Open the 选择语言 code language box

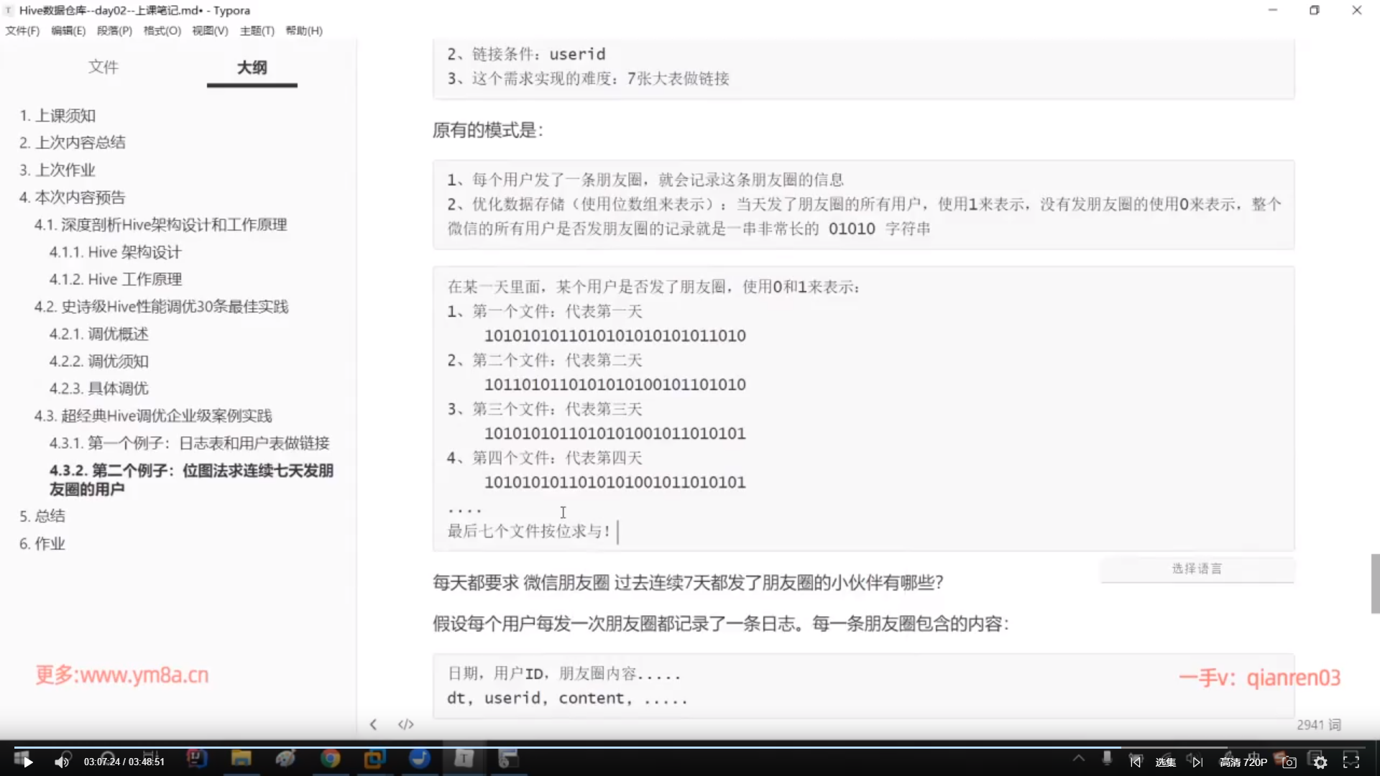coord(1197,568)
